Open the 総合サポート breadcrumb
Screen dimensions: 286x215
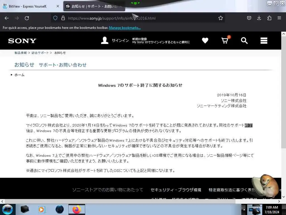click(40, 53)
